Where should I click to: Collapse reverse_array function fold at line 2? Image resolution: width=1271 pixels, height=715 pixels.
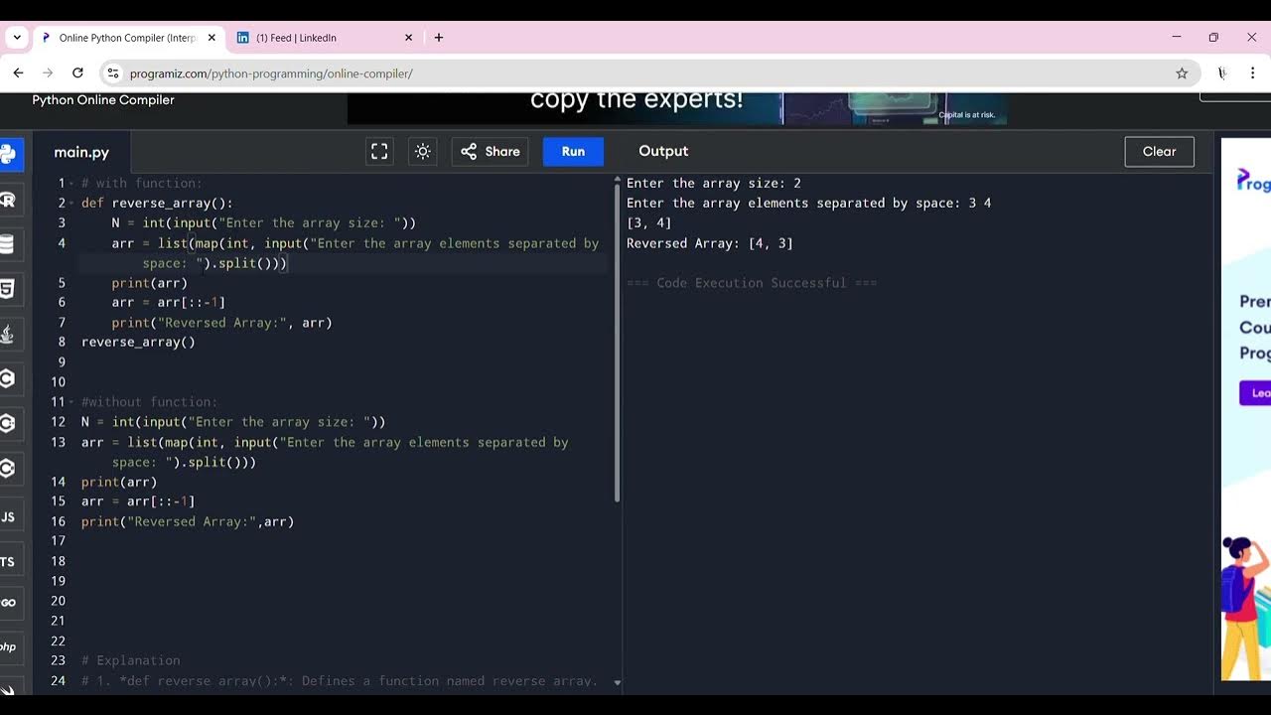71,204
